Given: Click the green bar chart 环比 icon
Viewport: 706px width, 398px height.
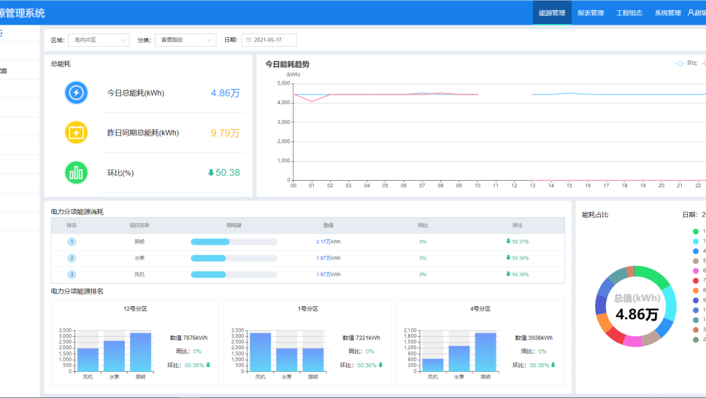Looking at the screenshot, I should click(x=76, y=173).
